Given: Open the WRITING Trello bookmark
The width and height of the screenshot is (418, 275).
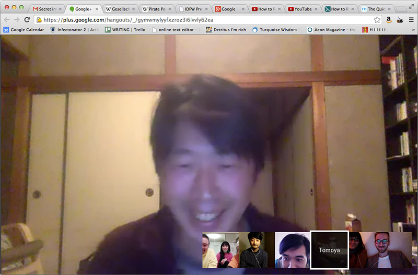Looking at the screenshot, I should coord(124,30).
